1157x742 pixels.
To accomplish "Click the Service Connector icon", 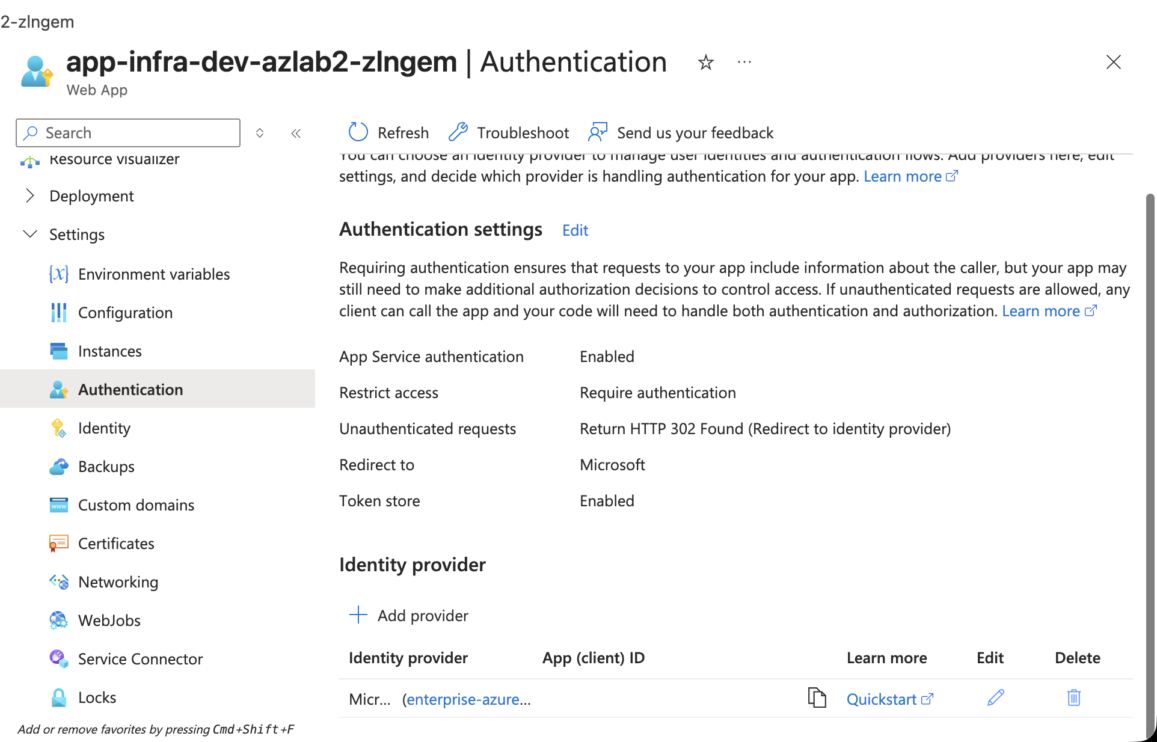I will (x=58, y=659).
